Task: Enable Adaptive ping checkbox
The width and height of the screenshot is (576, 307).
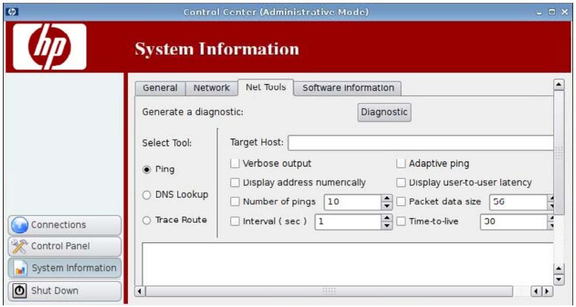Action: pyautogui.click(x=401, y=164)
